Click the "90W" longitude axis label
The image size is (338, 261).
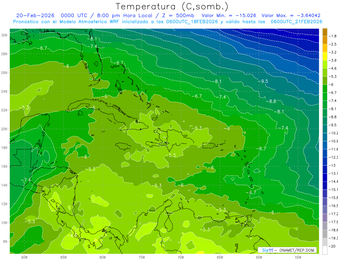tap(24, 258)
